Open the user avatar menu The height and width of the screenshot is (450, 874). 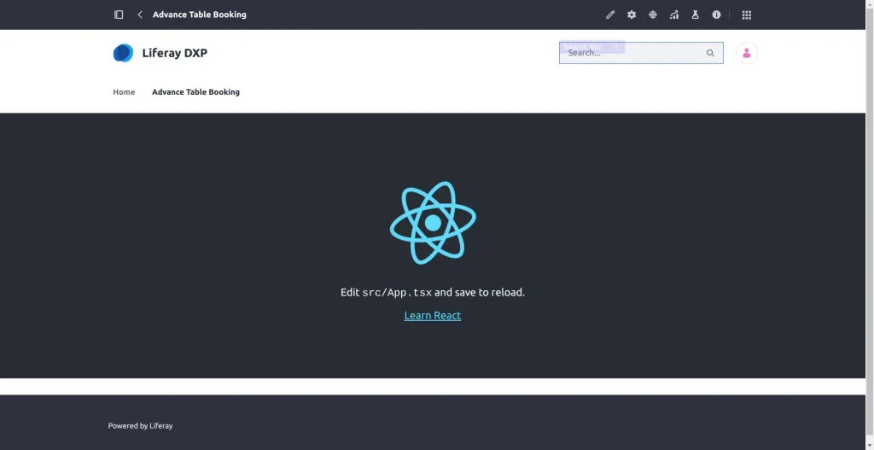[x=747, y=53]
